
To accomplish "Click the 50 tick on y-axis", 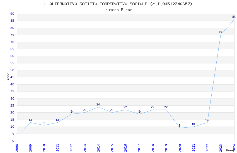I will (x=12, y=70).
